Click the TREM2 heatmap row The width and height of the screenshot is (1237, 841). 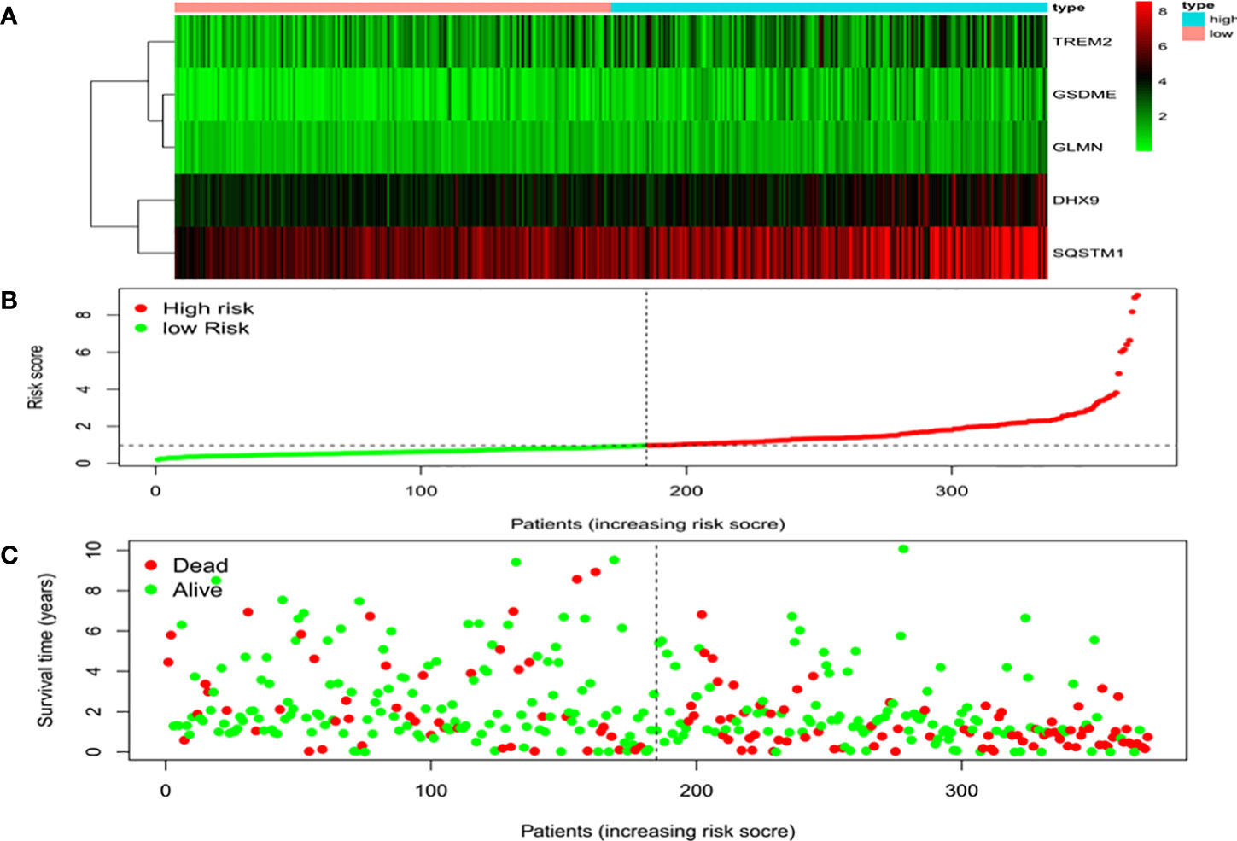[610, 41]
